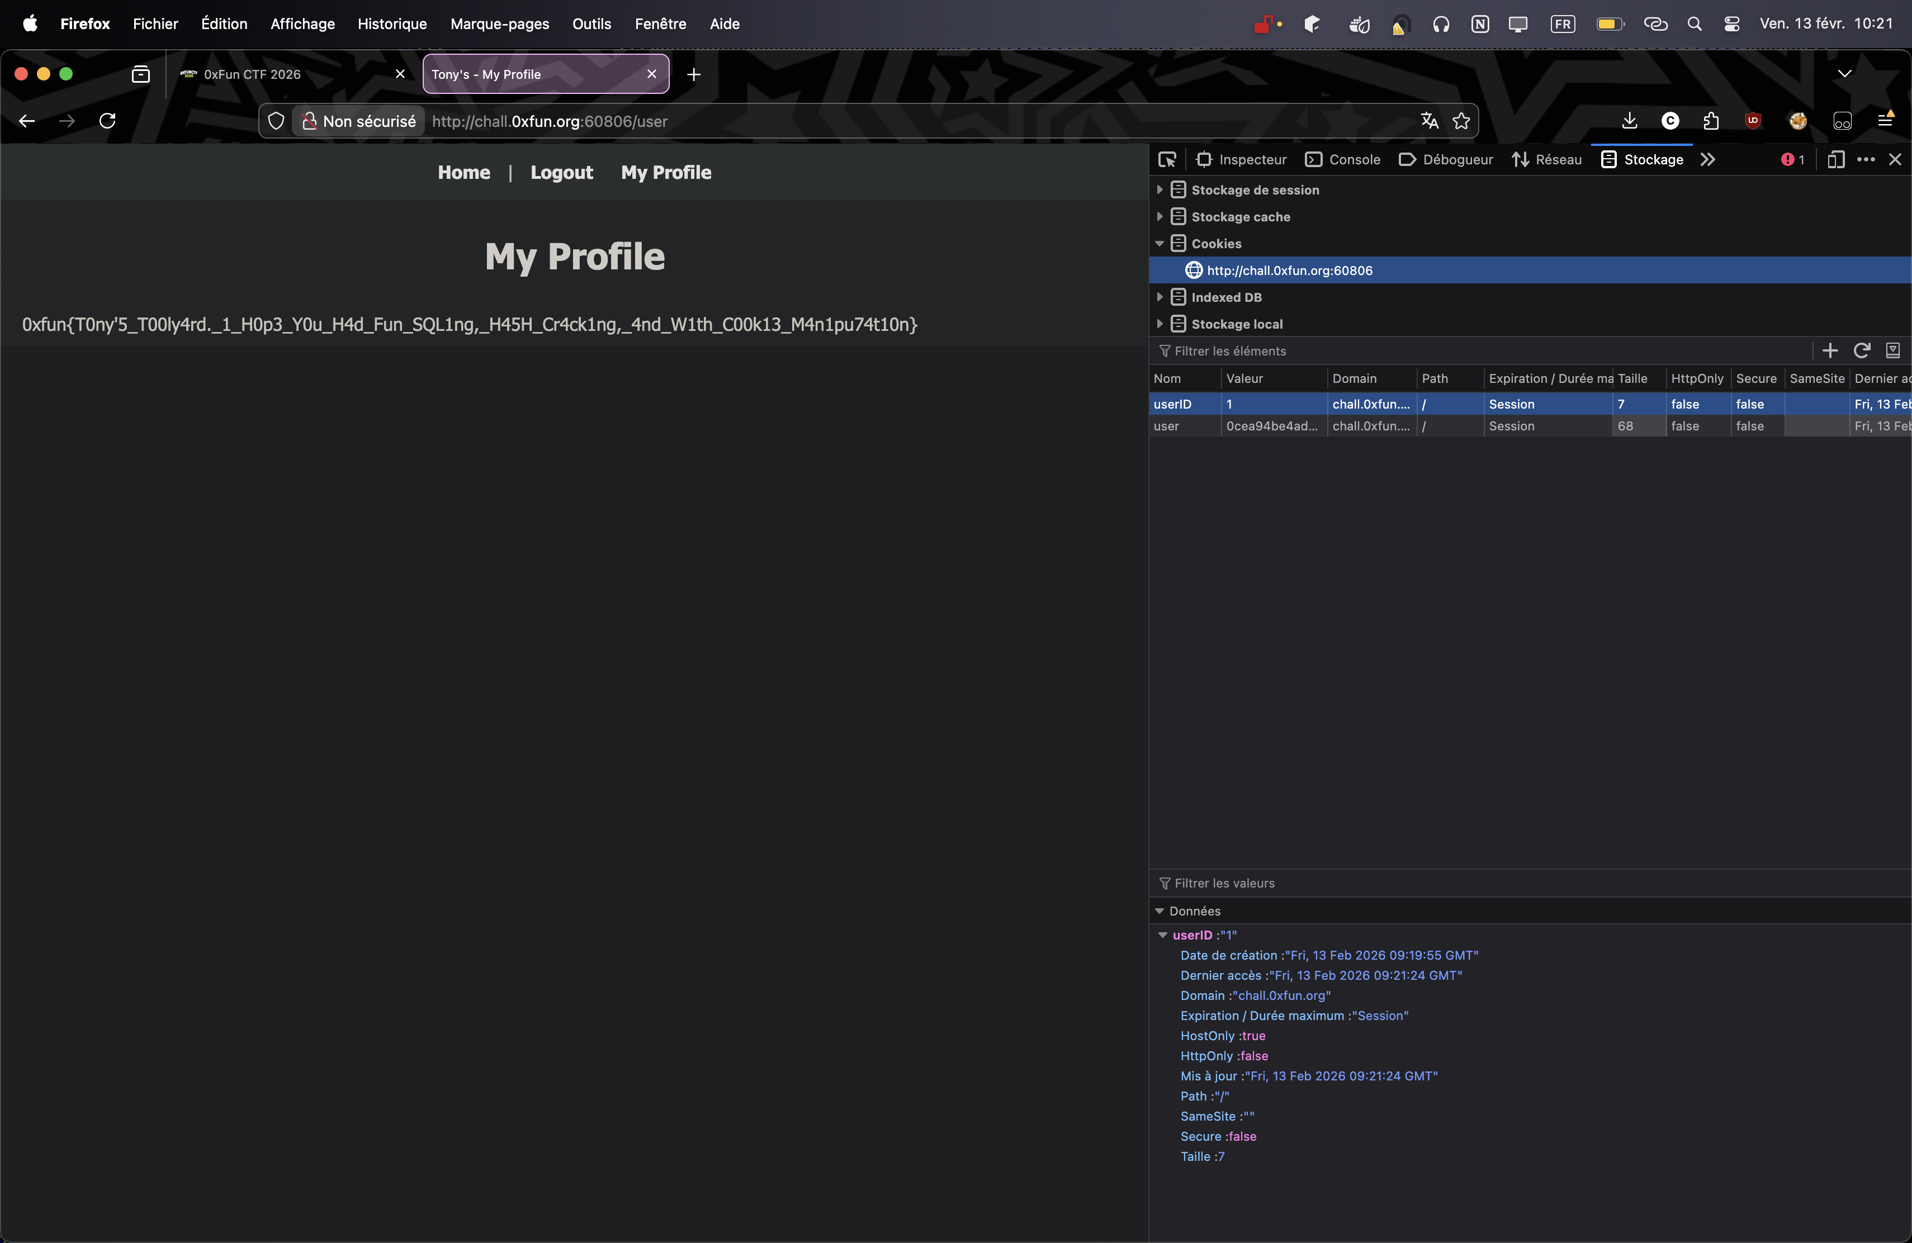The image size is (1912, 1243).
Task: Click the shield tracking protection icon
Action: [276, 121]
